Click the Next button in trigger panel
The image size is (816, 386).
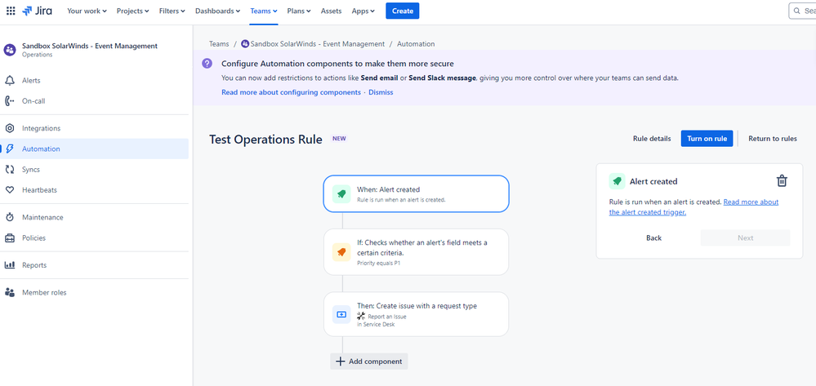(745, 237)
